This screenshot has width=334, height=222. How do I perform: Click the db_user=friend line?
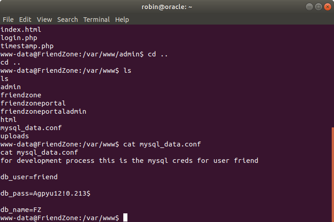[x=29, y=177]
